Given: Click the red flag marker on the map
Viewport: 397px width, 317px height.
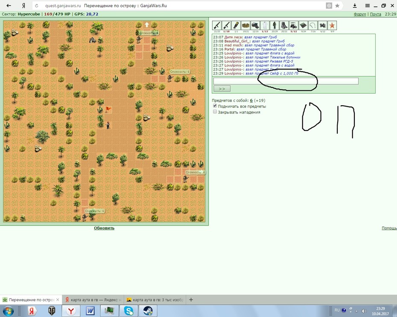Looking at the screenshot, I should (108, 110).
